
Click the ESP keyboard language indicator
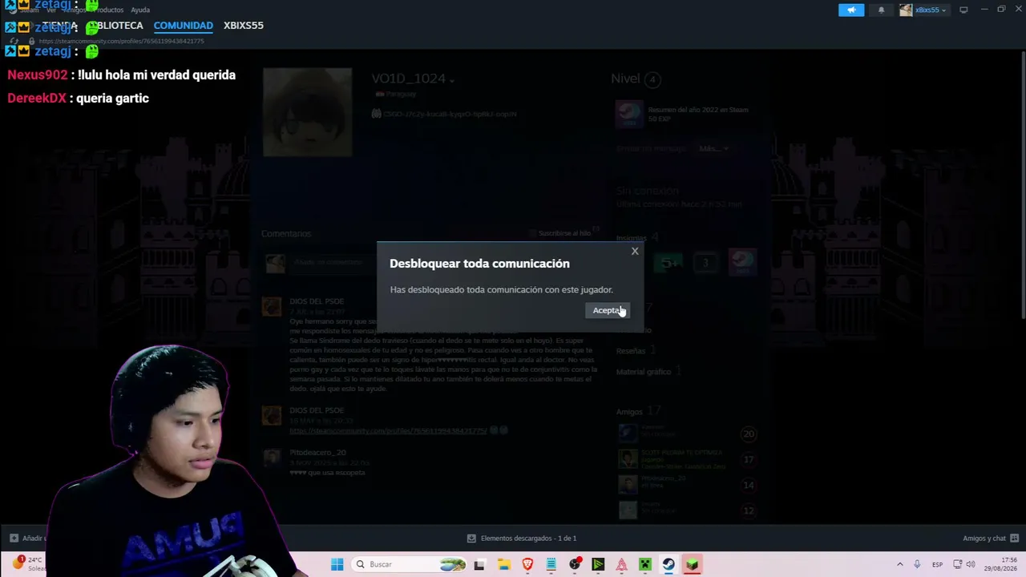coord(937,564)
